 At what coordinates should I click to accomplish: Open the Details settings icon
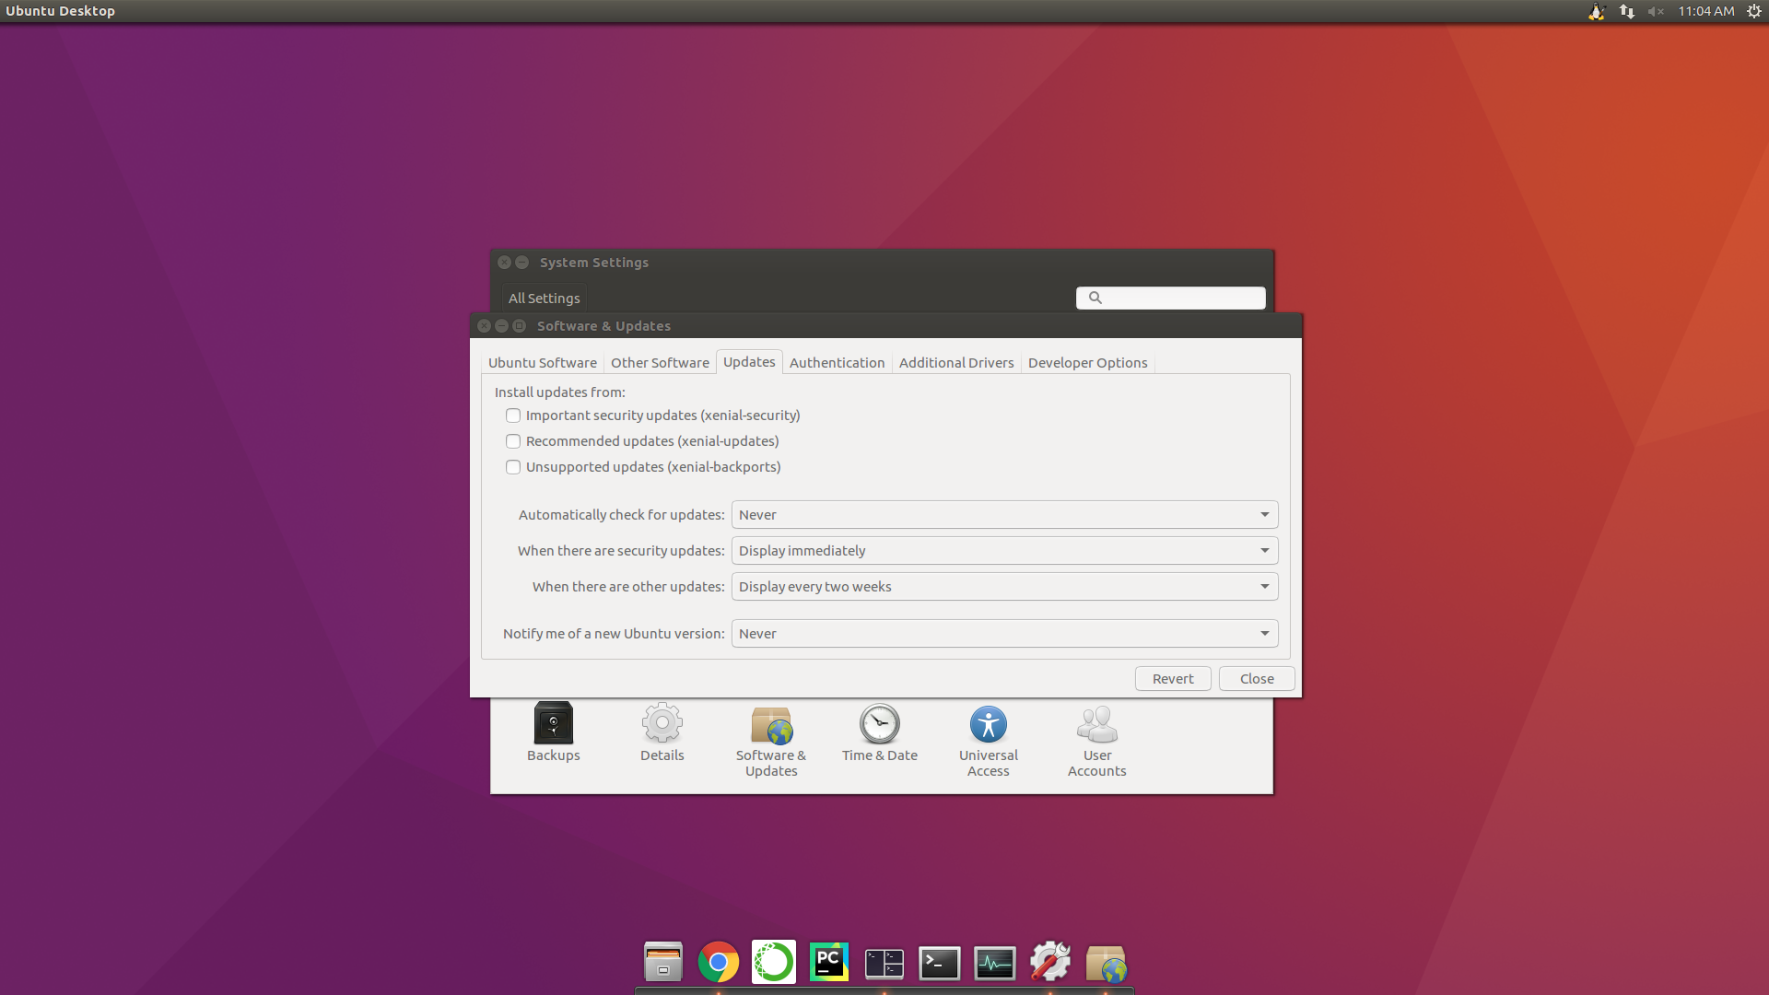[662, 732]
